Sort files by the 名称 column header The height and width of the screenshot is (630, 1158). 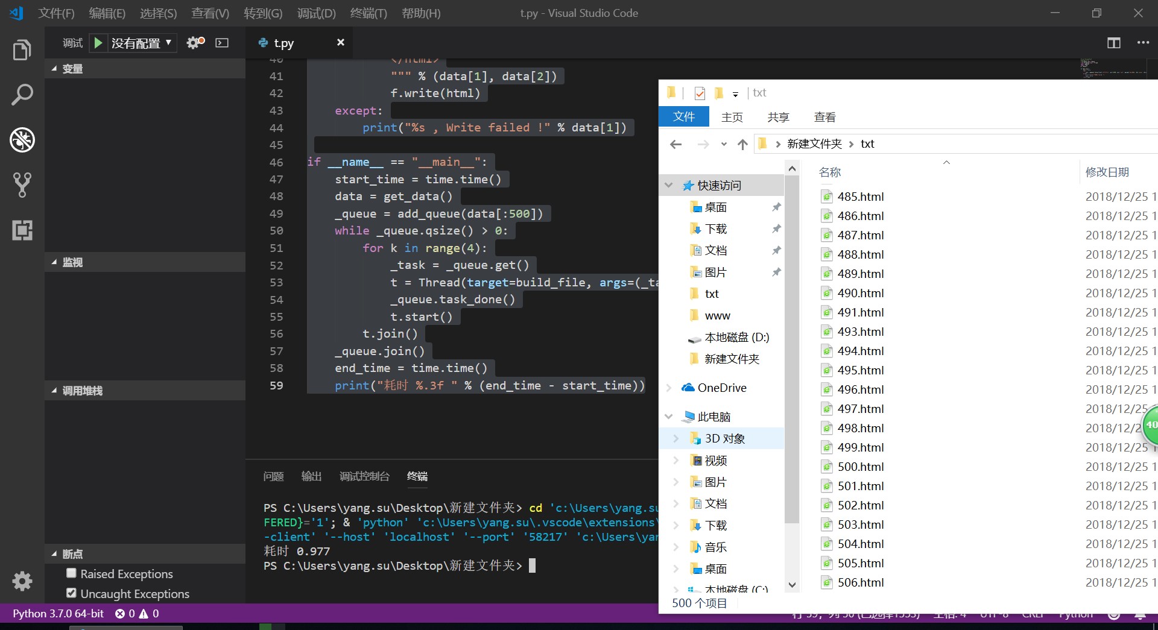point(830,172)
